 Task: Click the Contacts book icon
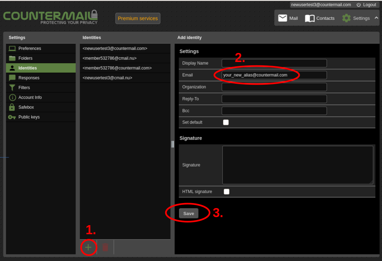coord(310,18)
